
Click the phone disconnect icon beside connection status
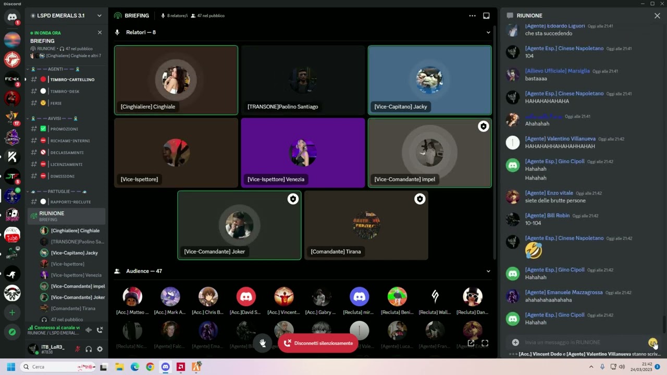pos(100,330)
